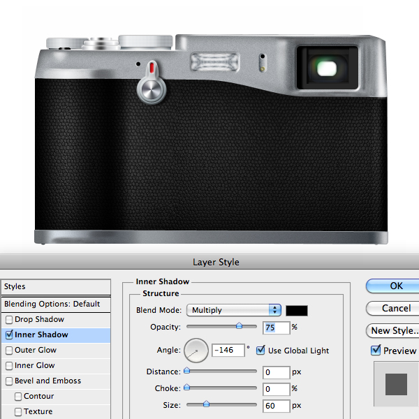Viewport: 419px width, 419px height.
Task: Select the Drop Shadow label row
Action: click(x=40, y=320)
